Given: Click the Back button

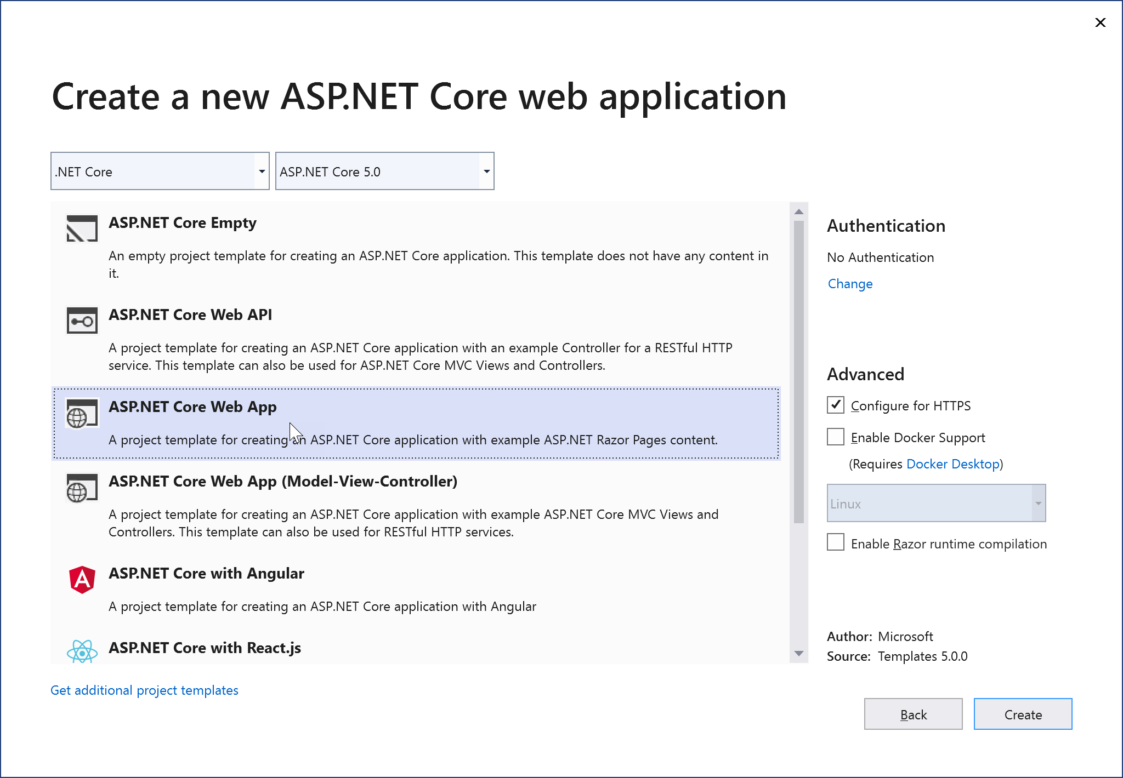Looking at the screenshot, I should [x=913, y=714].
